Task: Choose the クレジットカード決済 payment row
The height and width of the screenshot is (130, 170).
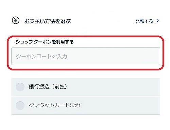Action: [86, 106]
